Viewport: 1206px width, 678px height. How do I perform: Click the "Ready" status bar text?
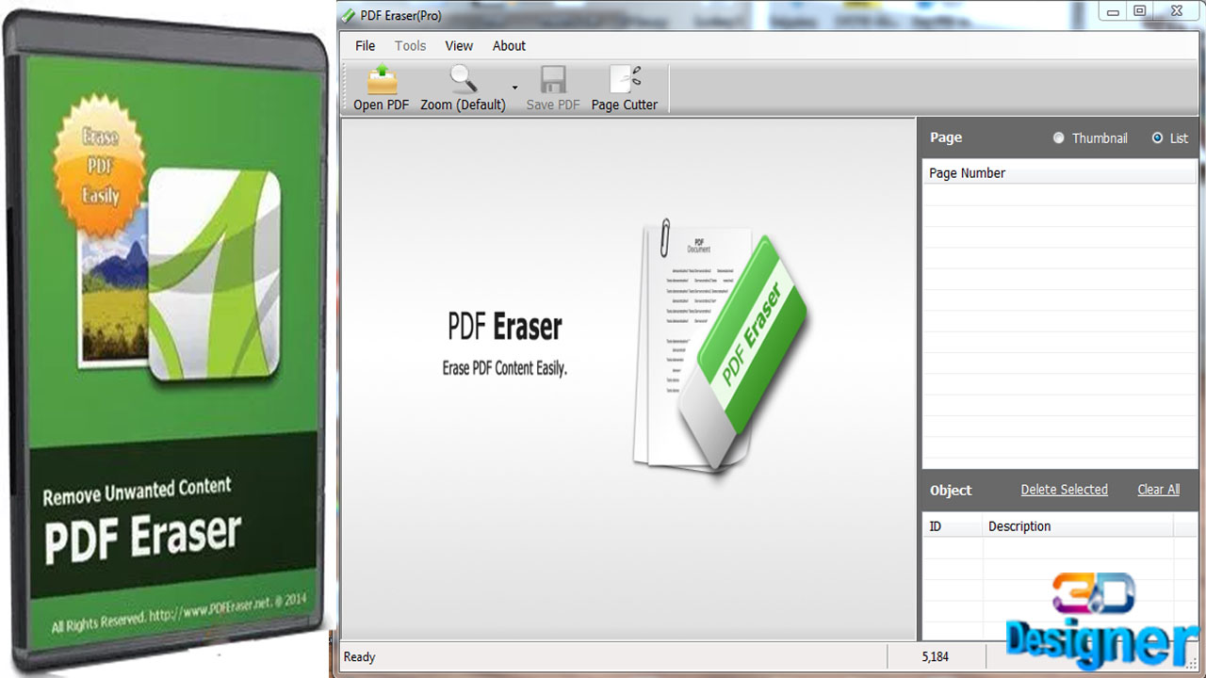click(360, 656)
